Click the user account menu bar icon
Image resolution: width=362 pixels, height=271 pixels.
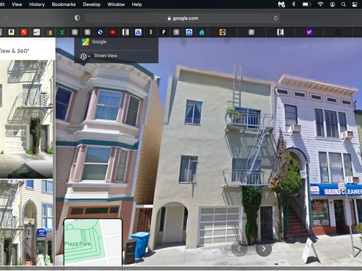pos(332,4)
